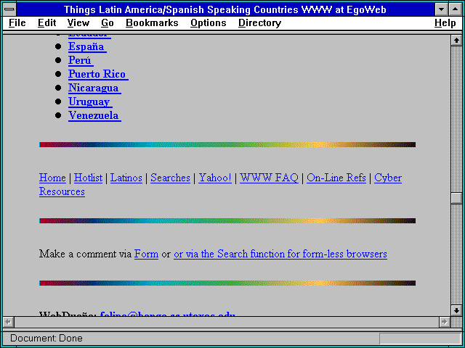The width and height of the screenshot is (465, 348).
Task: Open the Hotlist link
Action: point(88,178)
